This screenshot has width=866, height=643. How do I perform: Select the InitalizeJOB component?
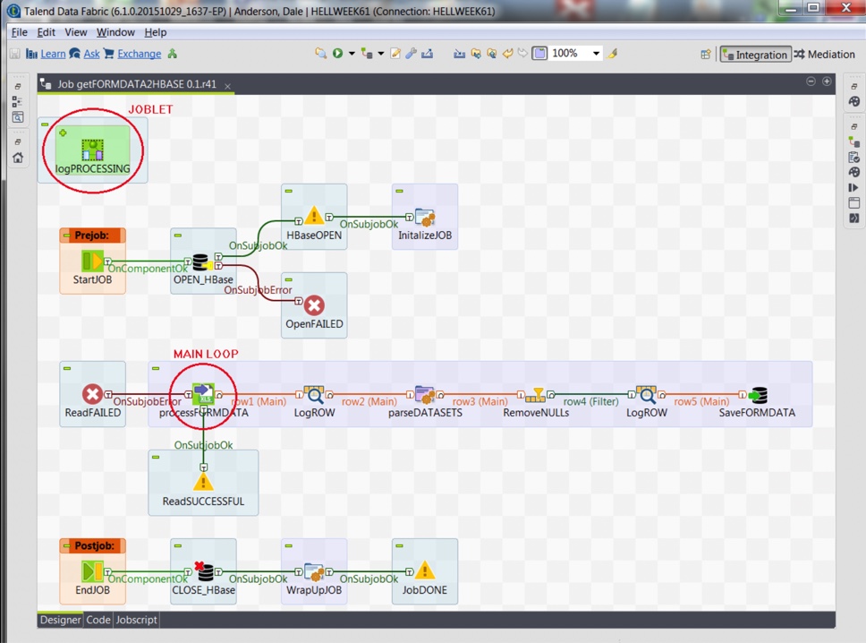(x=425, y=217)
